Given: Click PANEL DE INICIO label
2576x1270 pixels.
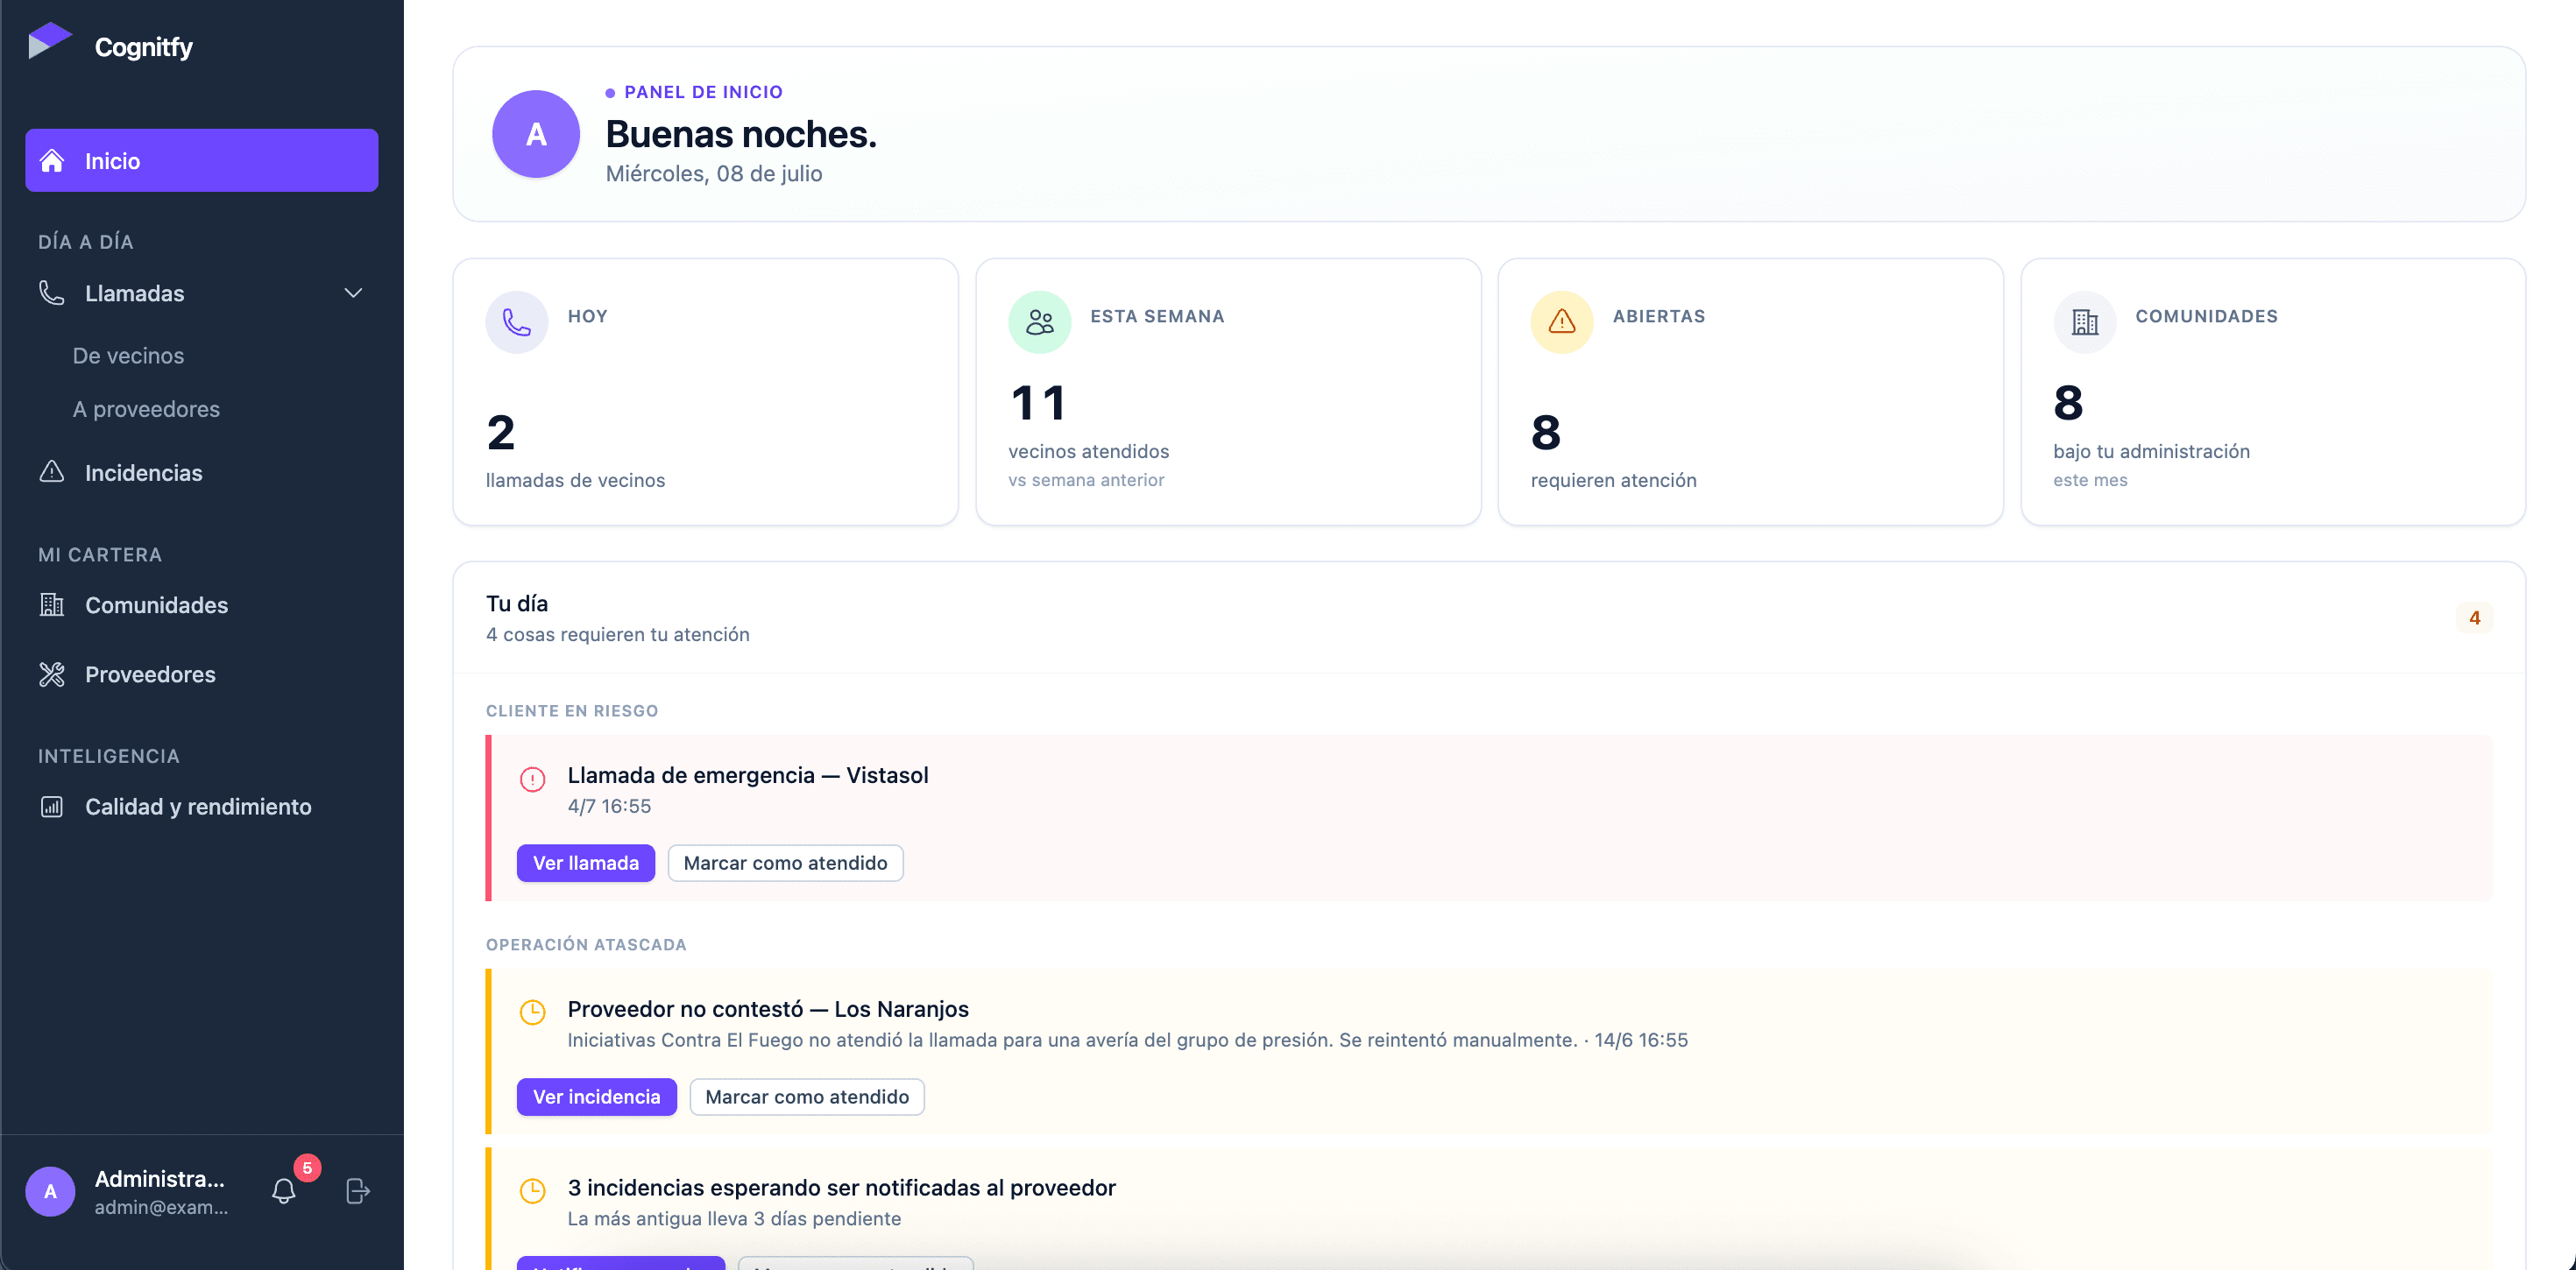Looking at the screenshot, I should 703,92.
